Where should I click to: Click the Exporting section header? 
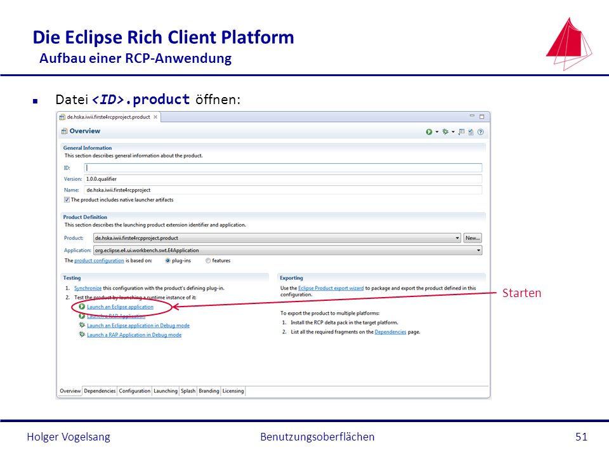[x=291, y=278]
